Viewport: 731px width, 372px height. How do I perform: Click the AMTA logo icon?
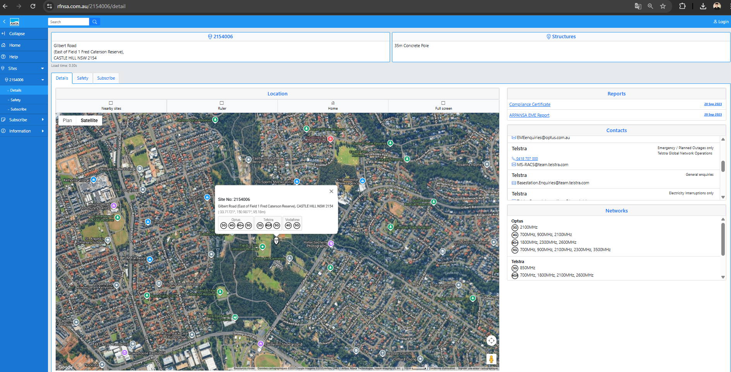14,22
